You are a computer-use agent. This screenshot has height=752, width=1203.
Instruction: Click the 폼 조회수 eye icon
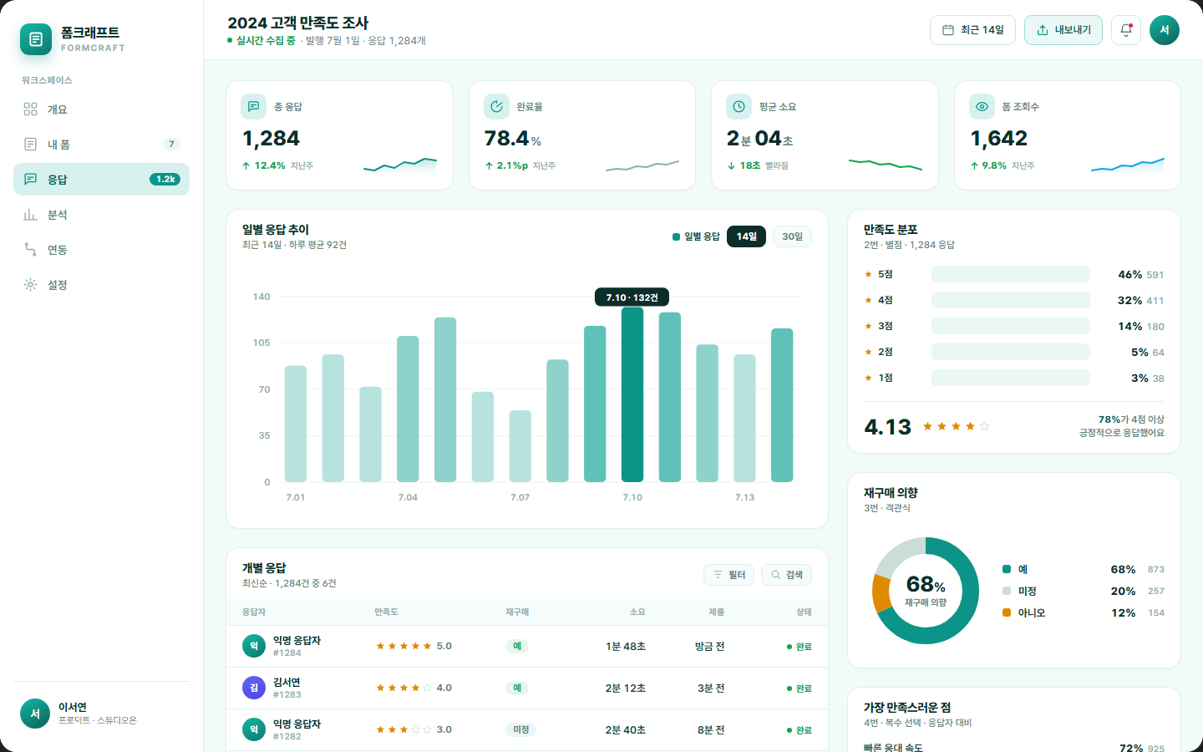(982, 107)
